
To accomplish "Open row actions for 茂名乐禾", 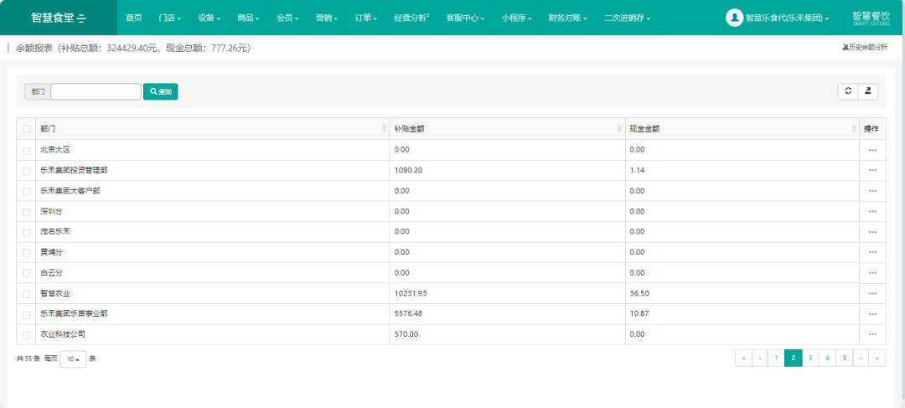I will click(x=872, y=232).
